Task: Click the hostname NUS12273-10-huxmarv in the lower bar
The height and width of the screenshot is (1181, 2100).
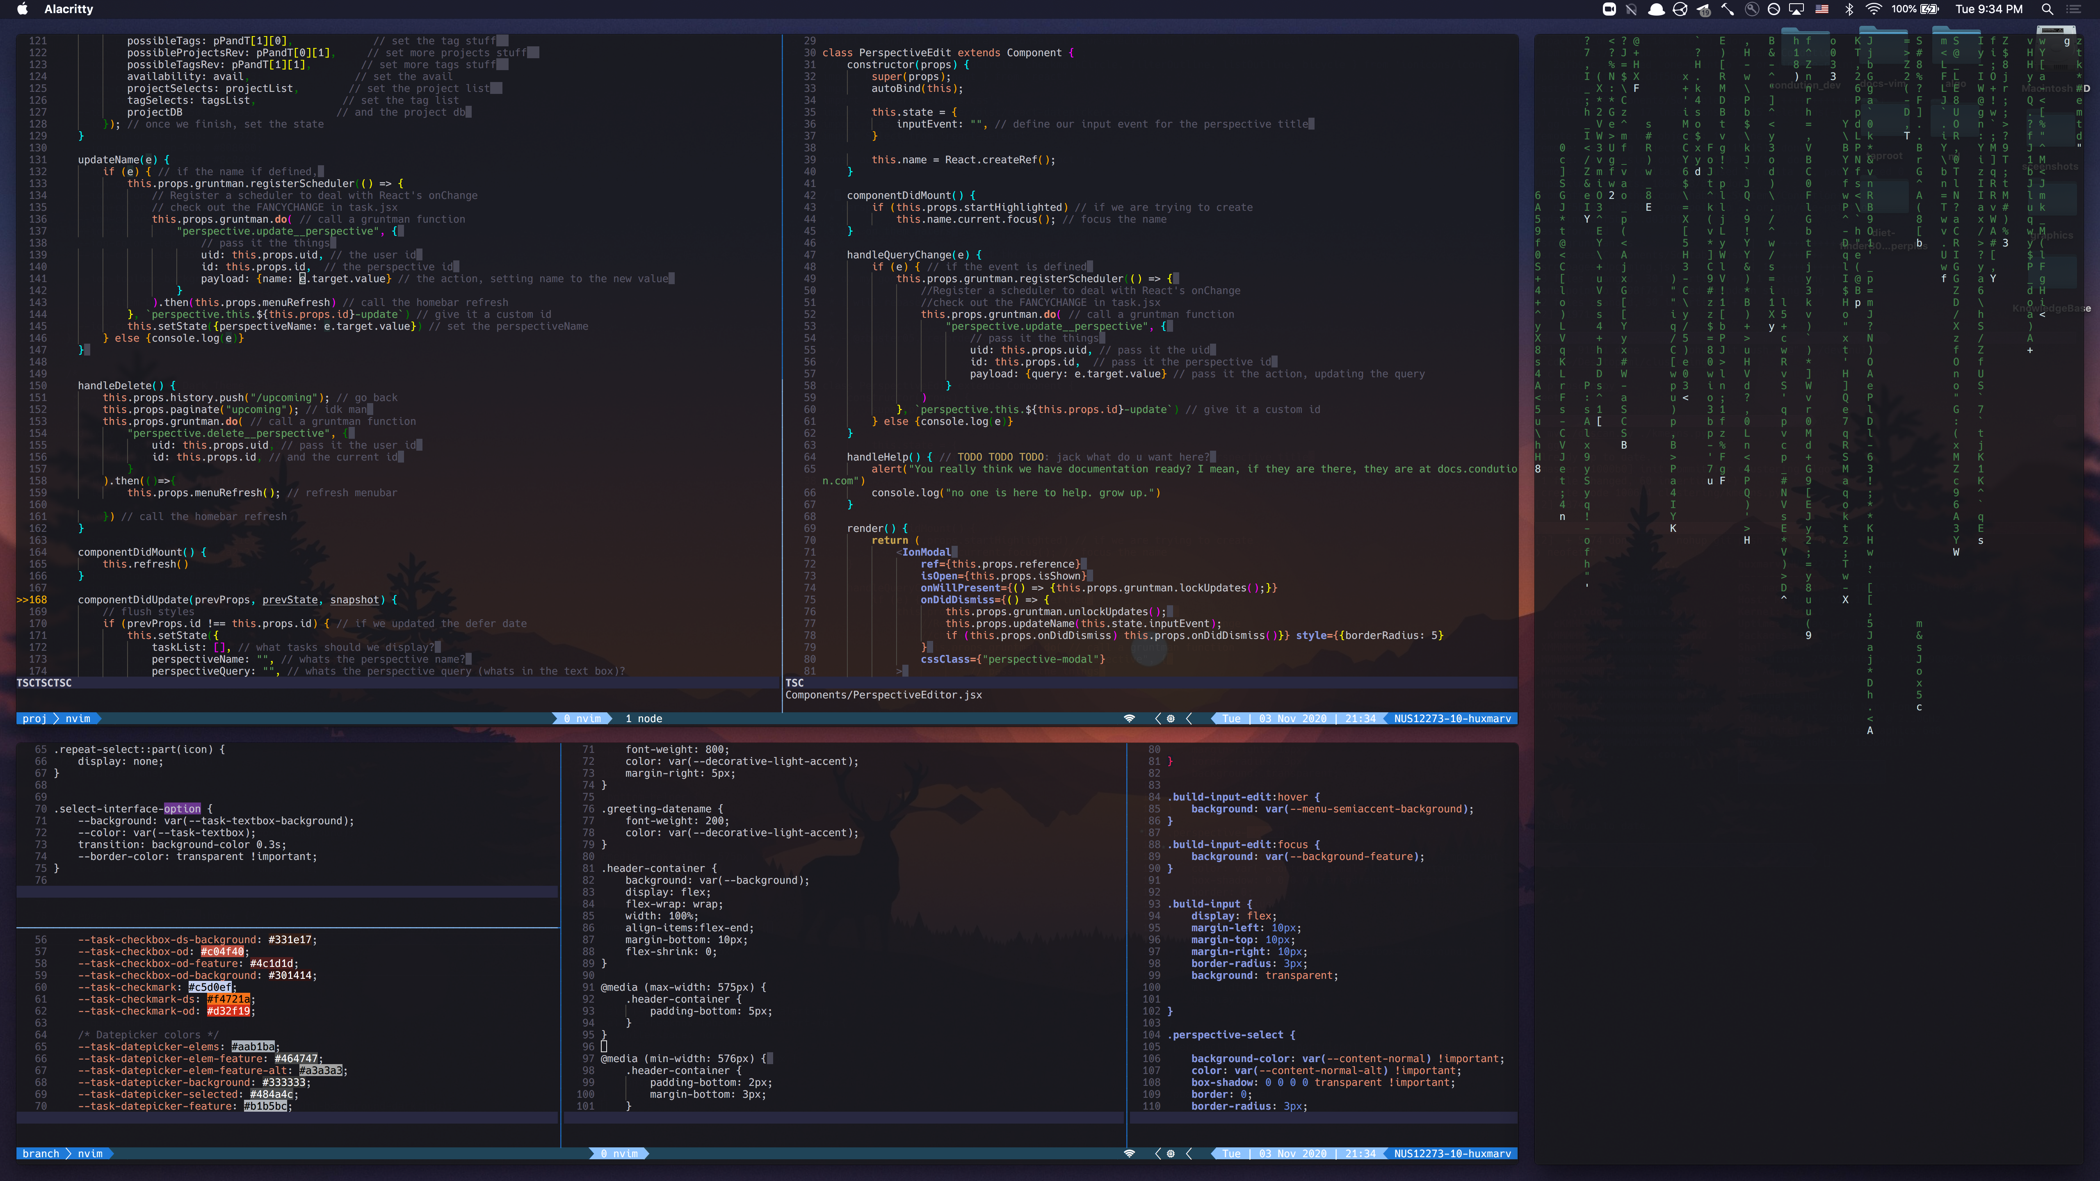Action: tap(1452, 1153)
